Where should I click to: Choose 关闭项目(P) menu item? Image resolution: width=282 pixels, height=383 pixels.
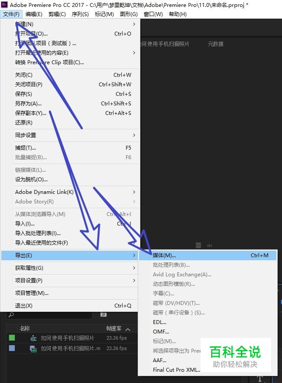[71, 84]
